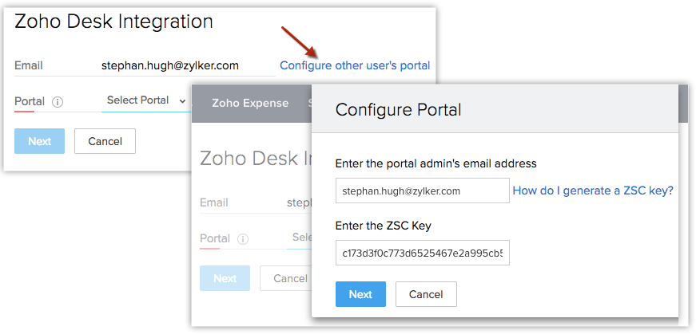Screen dimensions: 696x334
Task: Click into the ZSC Key input field
Action: click(423, 253)
